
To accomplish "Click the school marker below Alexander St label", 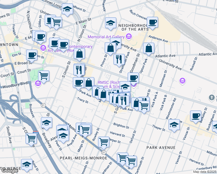I will [111, 24].
